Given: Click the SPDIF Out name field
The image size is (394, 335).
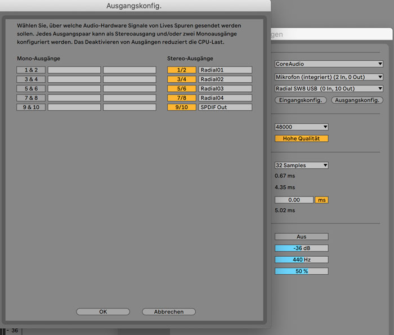Looking at the screenshot, I should point(225,107).
